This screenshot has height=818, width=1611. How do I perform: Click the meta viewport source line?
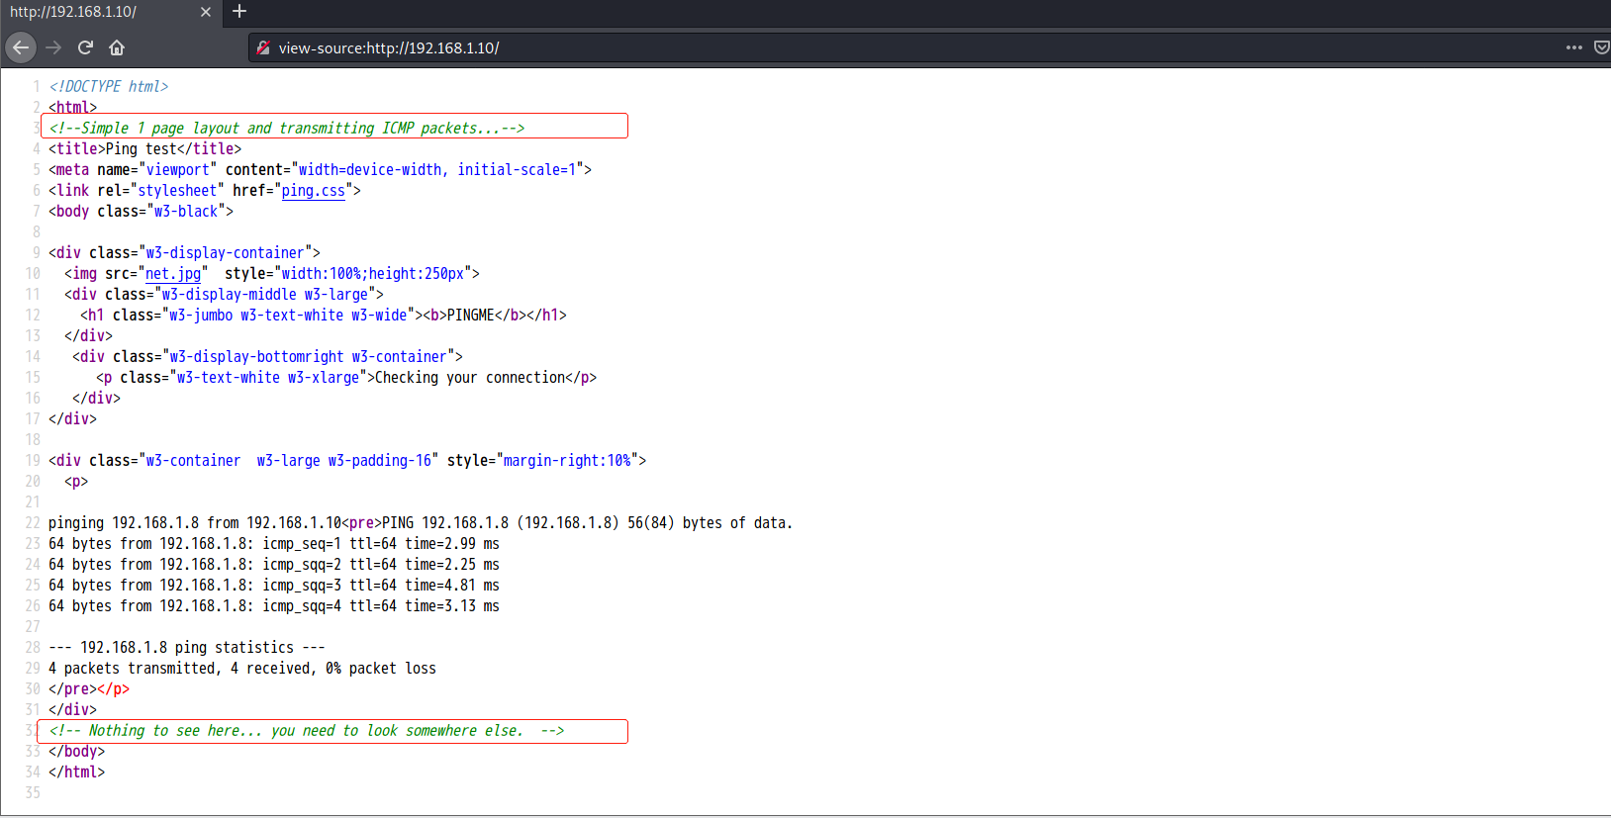(x=320, y=170)
